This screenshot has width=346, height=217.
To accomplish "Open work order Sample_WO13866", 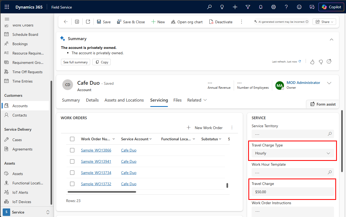I will (x=96, y=150).
